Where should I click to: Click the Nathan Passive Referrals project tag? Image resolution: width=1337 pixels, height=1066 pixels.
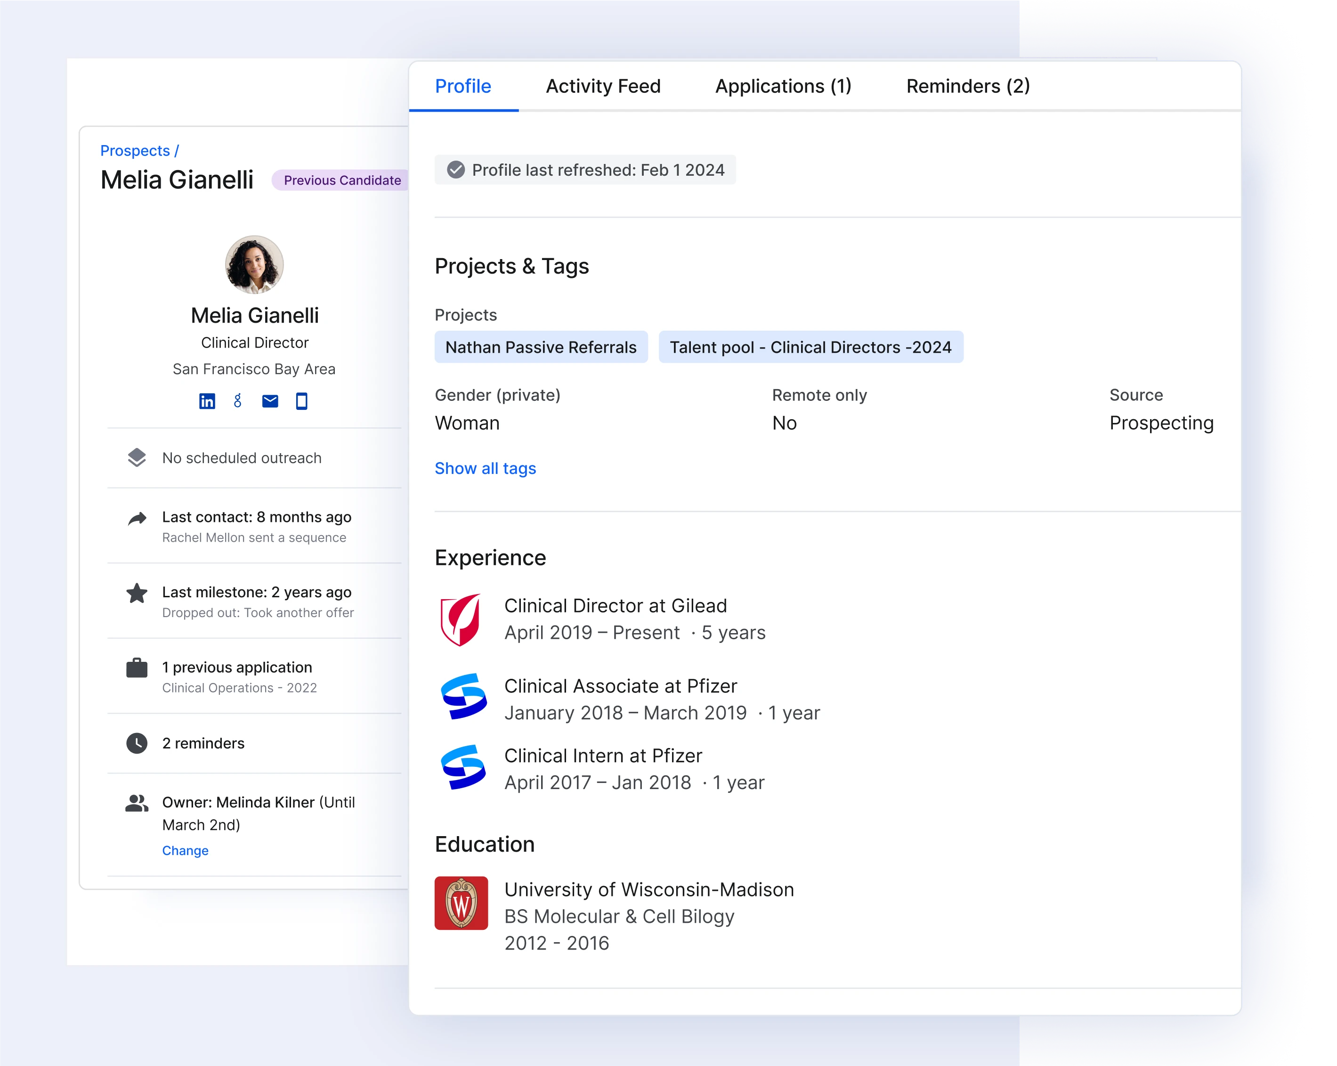point(541,347)
